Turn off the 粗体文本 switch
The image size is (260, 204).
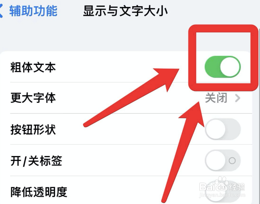pos(223,67)
